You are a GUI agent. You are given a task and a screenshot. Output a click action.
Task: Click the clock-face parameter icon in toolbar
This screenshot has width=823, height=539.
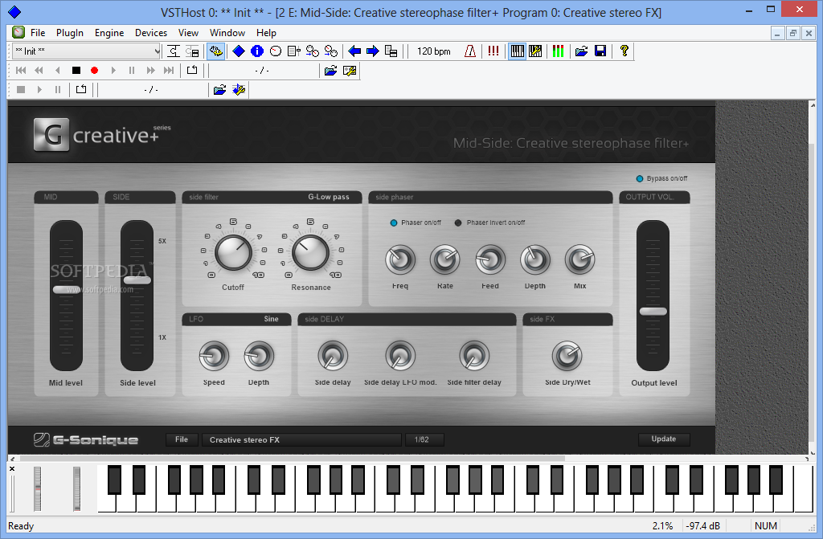pyautogui.click(x=276, y=51)
